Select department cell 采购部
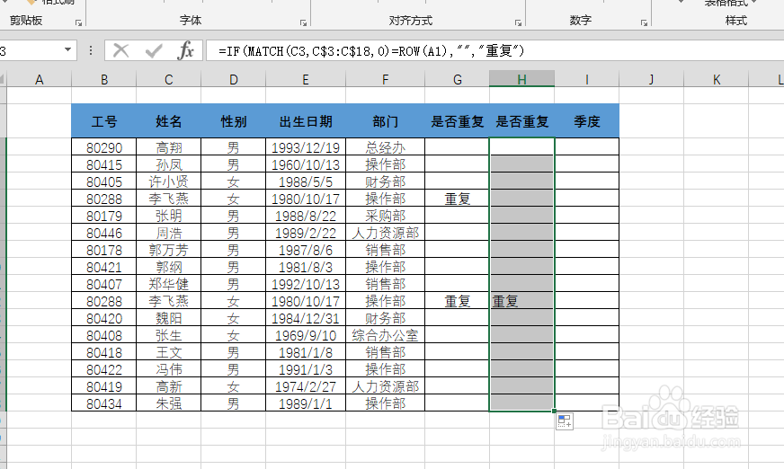The width and height of the screenshot is (784, 469). (x=385, y=216)
